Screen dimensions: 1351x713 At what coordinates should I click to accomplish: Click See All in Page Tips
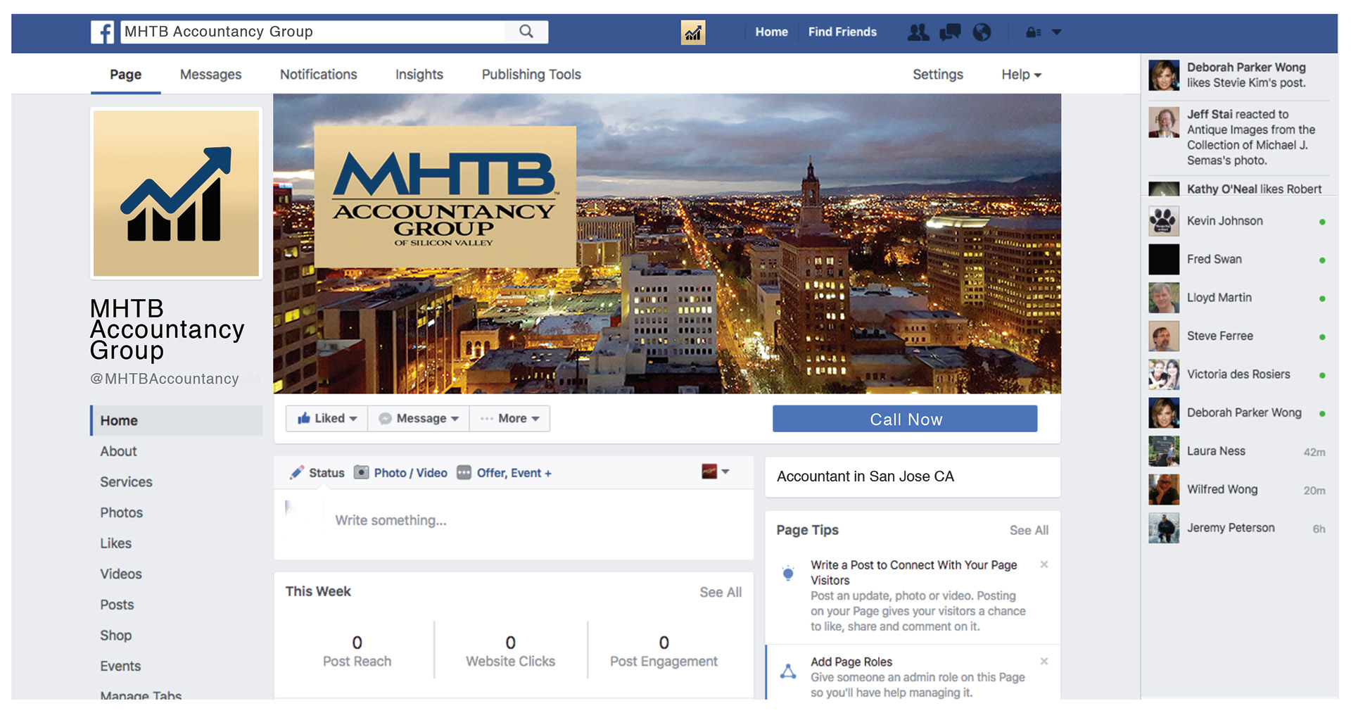pyautogui.click(x=1029, y=530)
